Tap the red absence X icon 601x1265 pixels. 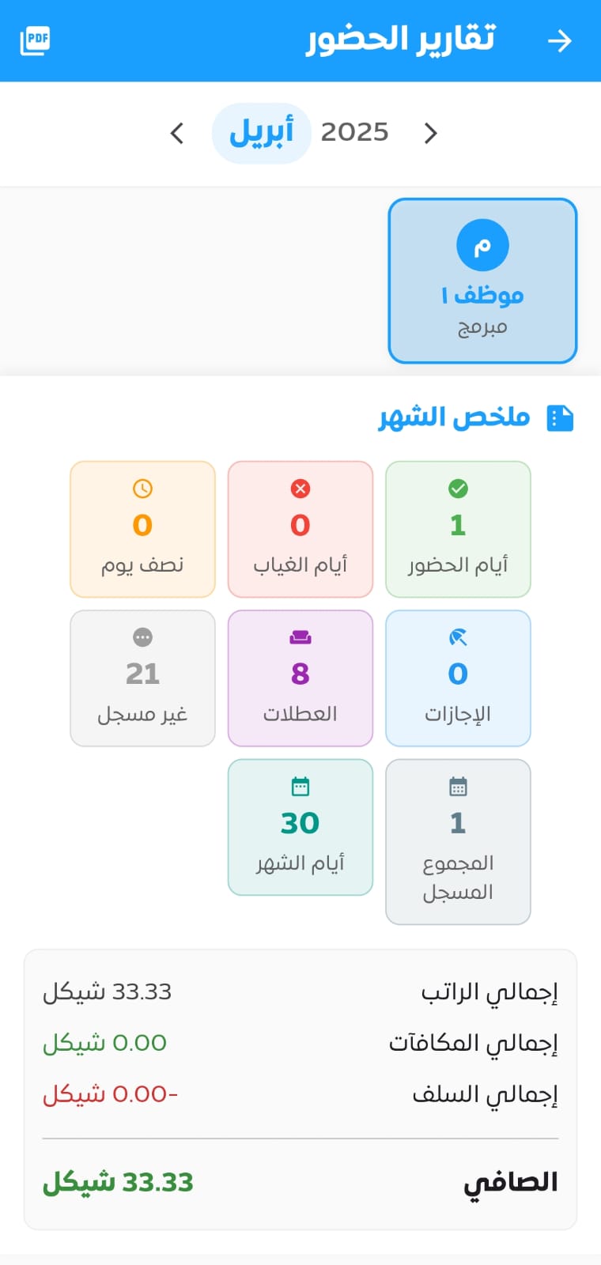coord(300,489)
